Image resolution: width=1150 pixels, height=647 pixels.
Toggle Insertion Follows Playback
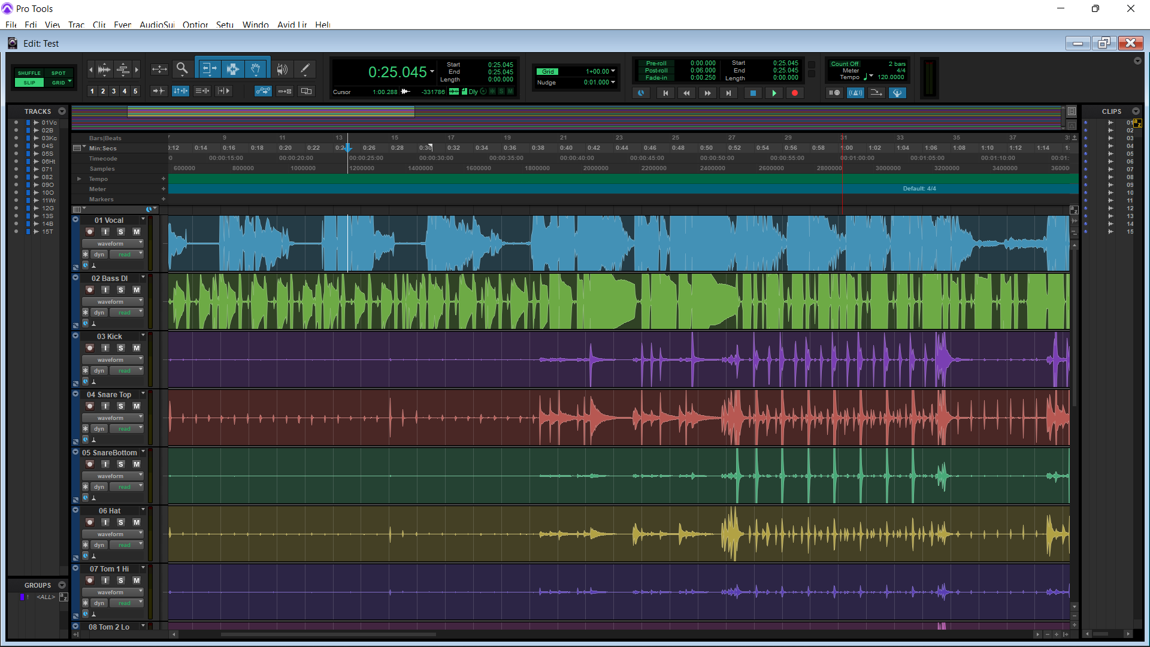click(x=223, y=91)
